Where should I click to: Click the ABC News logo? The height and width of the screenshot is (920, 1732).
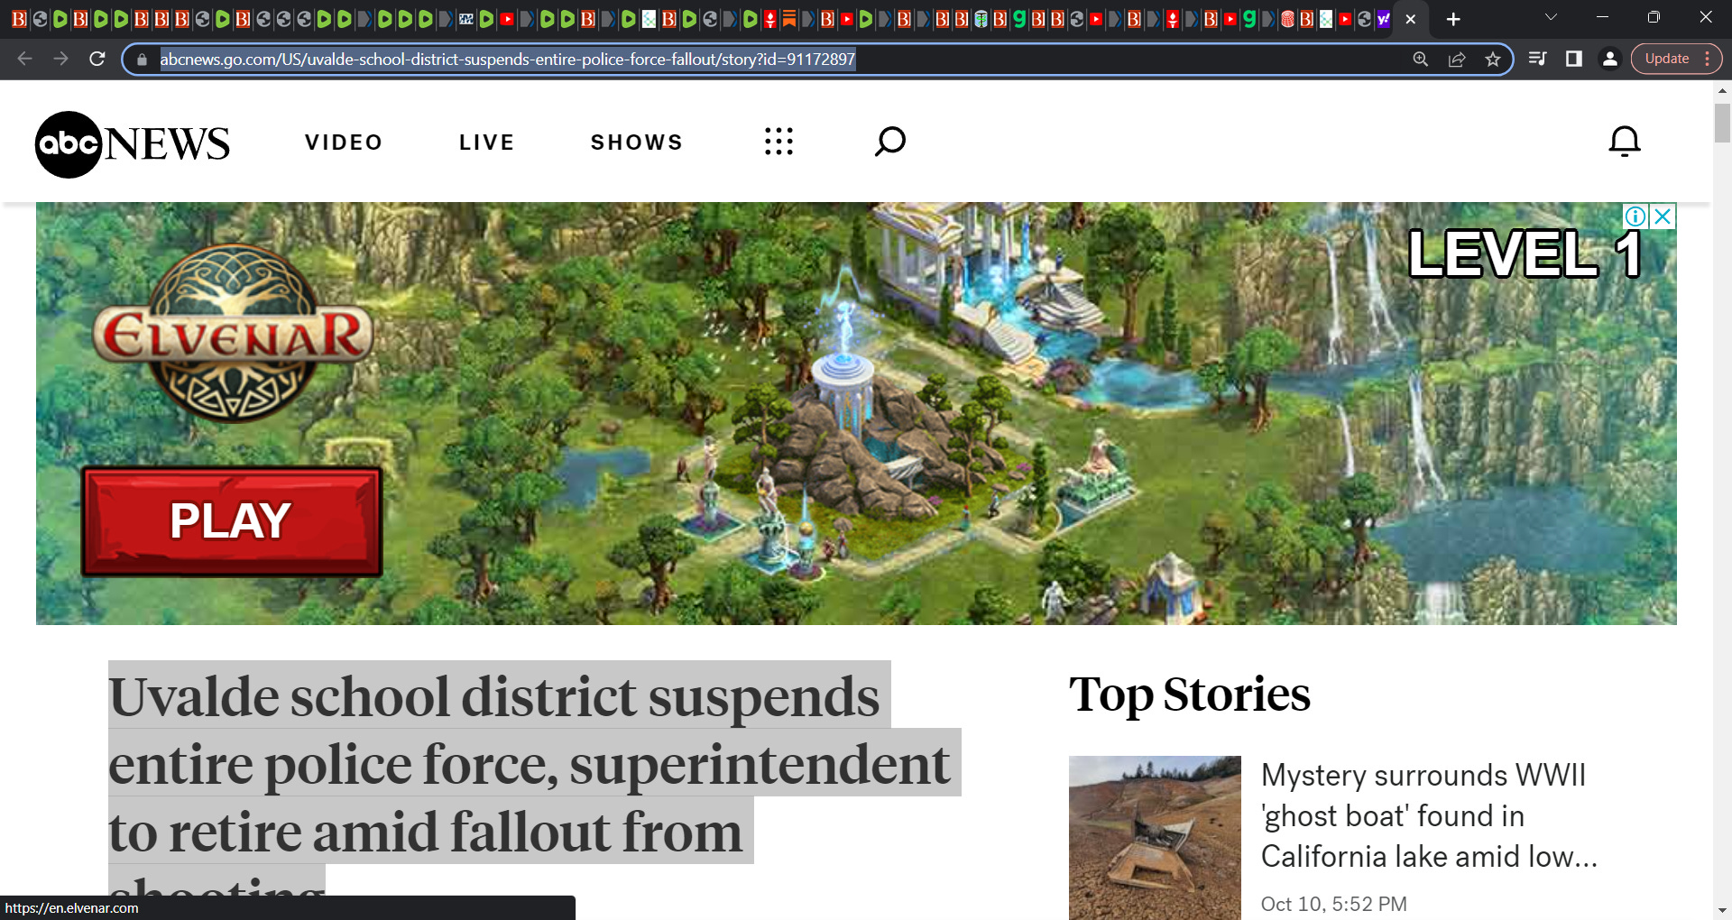click(x=133, y=144)
